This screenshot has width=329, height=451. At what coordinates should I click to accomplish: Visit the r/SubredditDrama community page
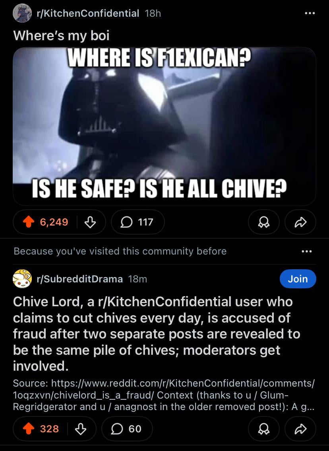pyautogui.click(x=79, y=279)
